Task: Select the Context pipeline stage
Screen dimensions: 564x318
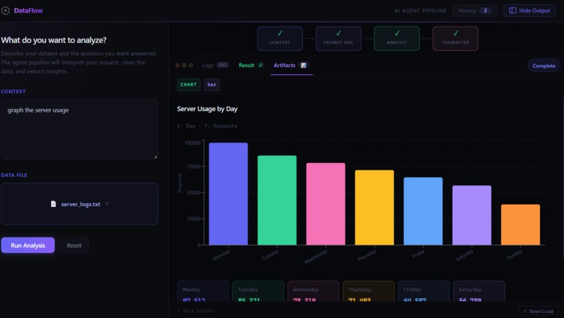Action: tap(280, 38)
